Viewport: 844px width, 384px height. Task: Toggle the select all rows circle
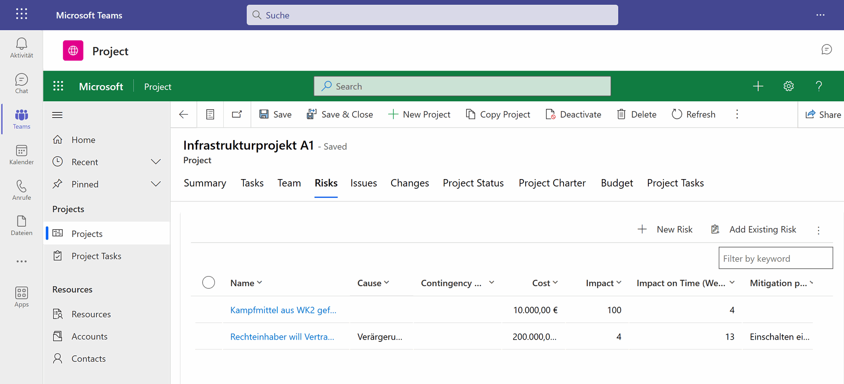[208, 283]
